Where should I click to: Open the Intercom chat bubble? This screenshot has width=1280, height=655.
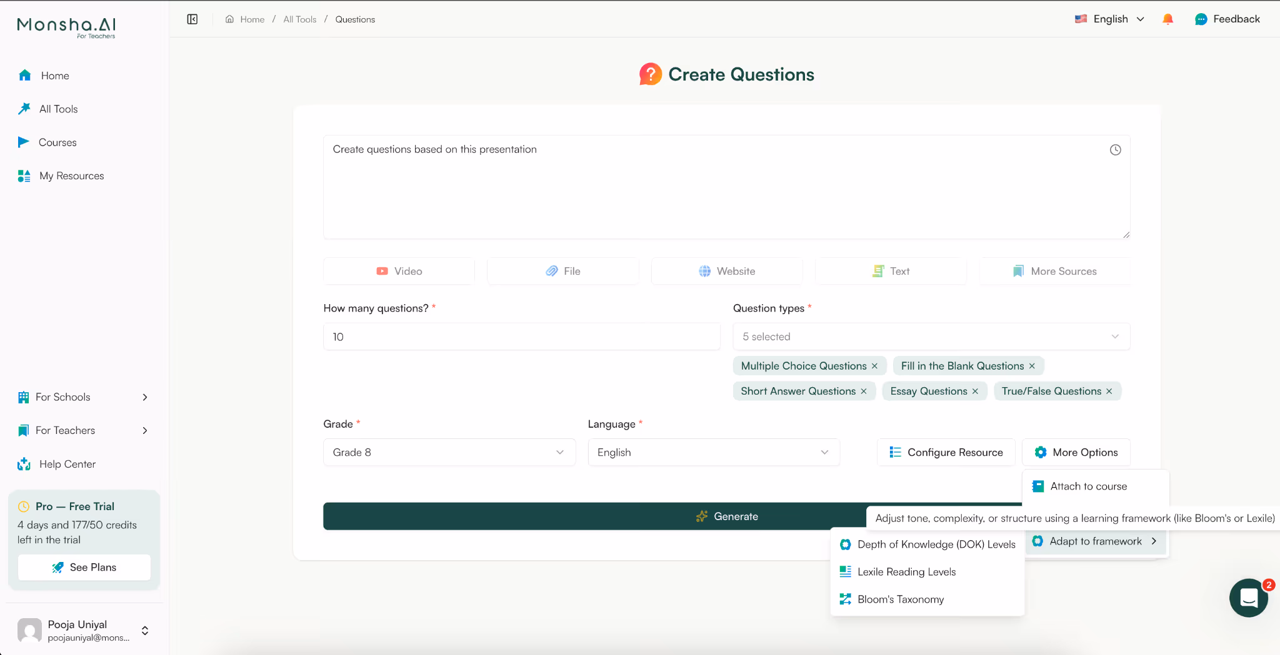1248,598
